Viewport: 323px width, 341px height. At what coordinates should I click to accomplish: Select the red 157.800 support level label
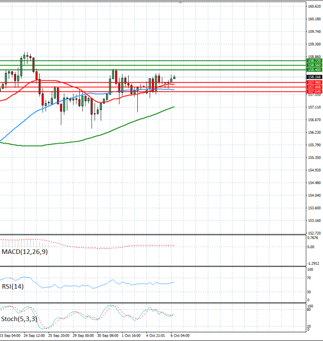(x=314, y=87)
